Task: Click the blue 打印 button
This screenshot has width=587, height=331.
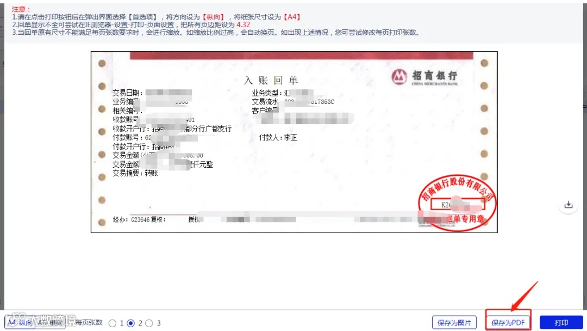Action: pos(561,322)
